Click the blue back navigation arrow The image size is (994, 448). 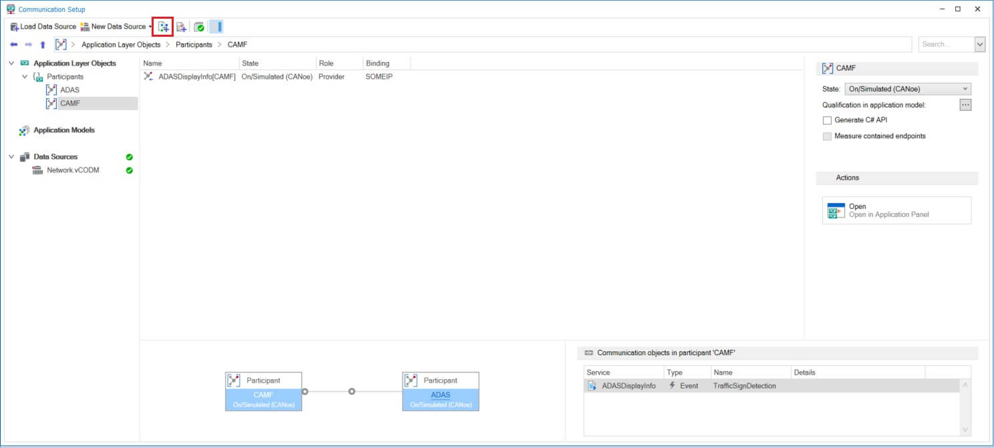14,45
